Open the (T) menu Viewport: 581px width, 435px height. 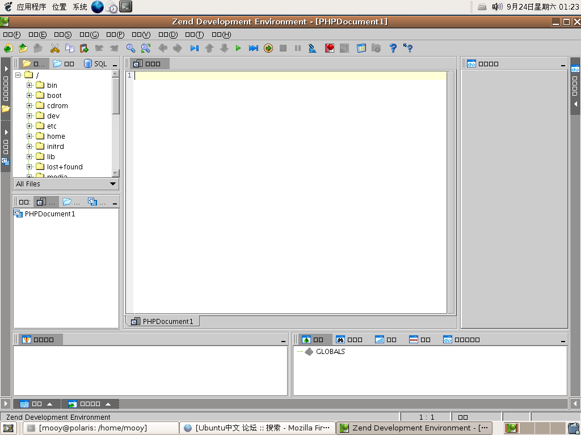[195, 35]
